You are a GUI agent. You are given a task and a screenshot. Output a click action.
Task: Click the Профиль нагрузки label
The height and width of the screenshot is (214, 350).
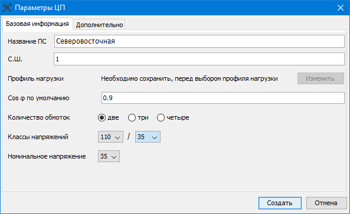coord(36,78)
